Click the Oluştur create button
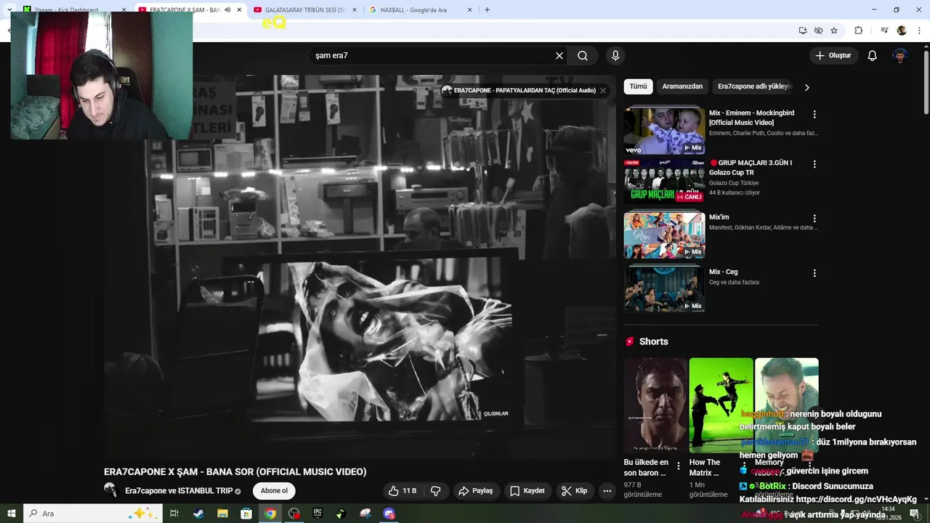Screen dimensions: 930x523 tap(834, 55)
